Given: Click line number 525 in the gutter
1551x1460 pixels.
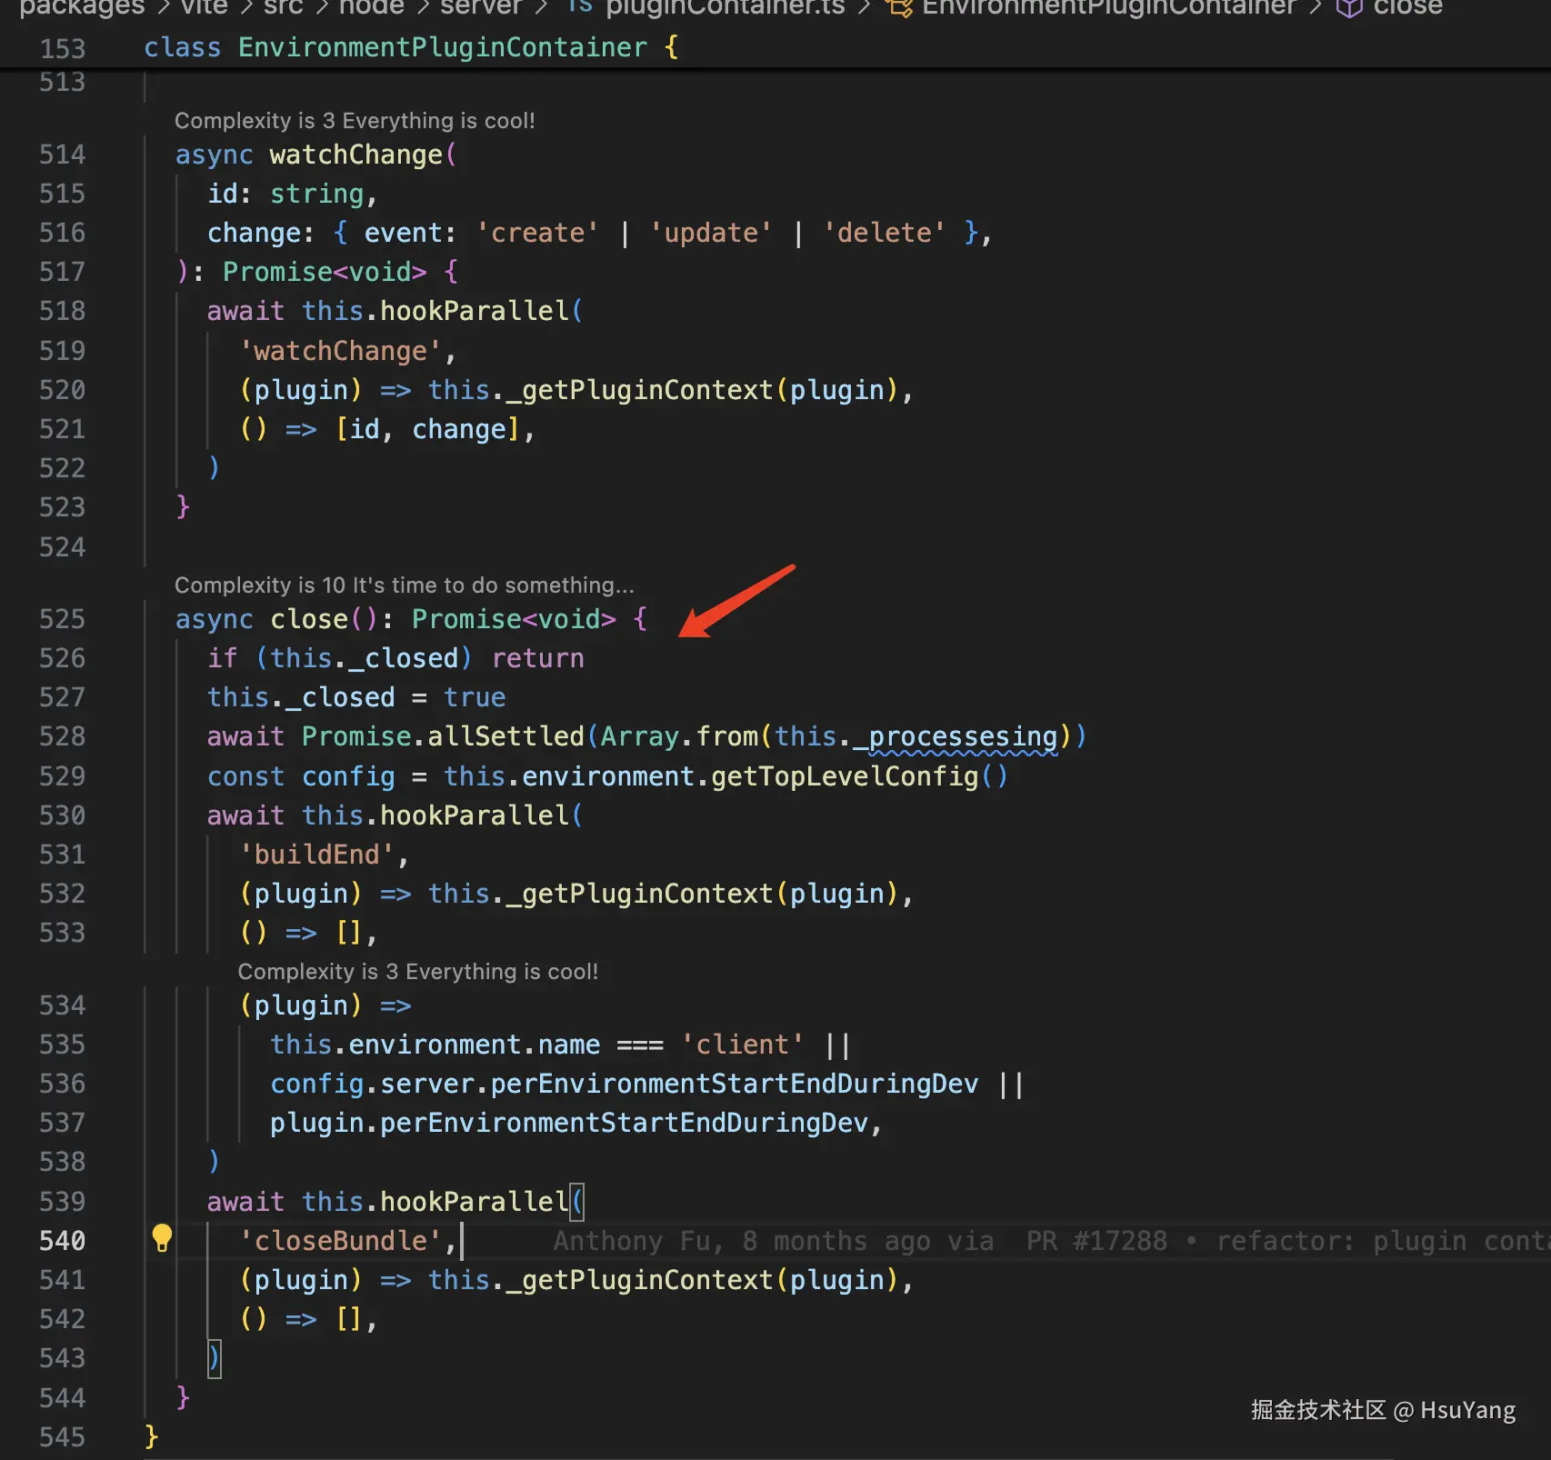Looking at the screenshot, I should coord(62,619).
